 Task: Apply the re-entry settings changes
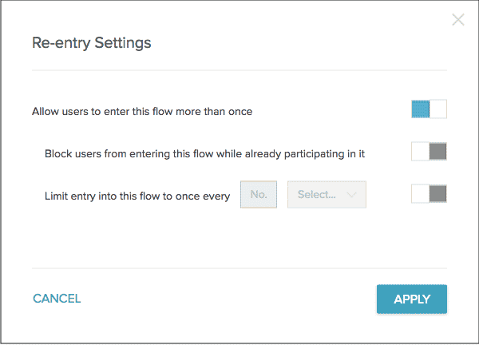(412, 299)
